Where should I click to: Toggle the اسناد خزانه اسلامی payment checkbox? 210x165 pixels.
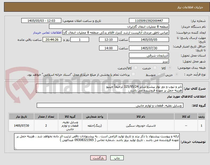pyautogui.click(x=133, y=74)
